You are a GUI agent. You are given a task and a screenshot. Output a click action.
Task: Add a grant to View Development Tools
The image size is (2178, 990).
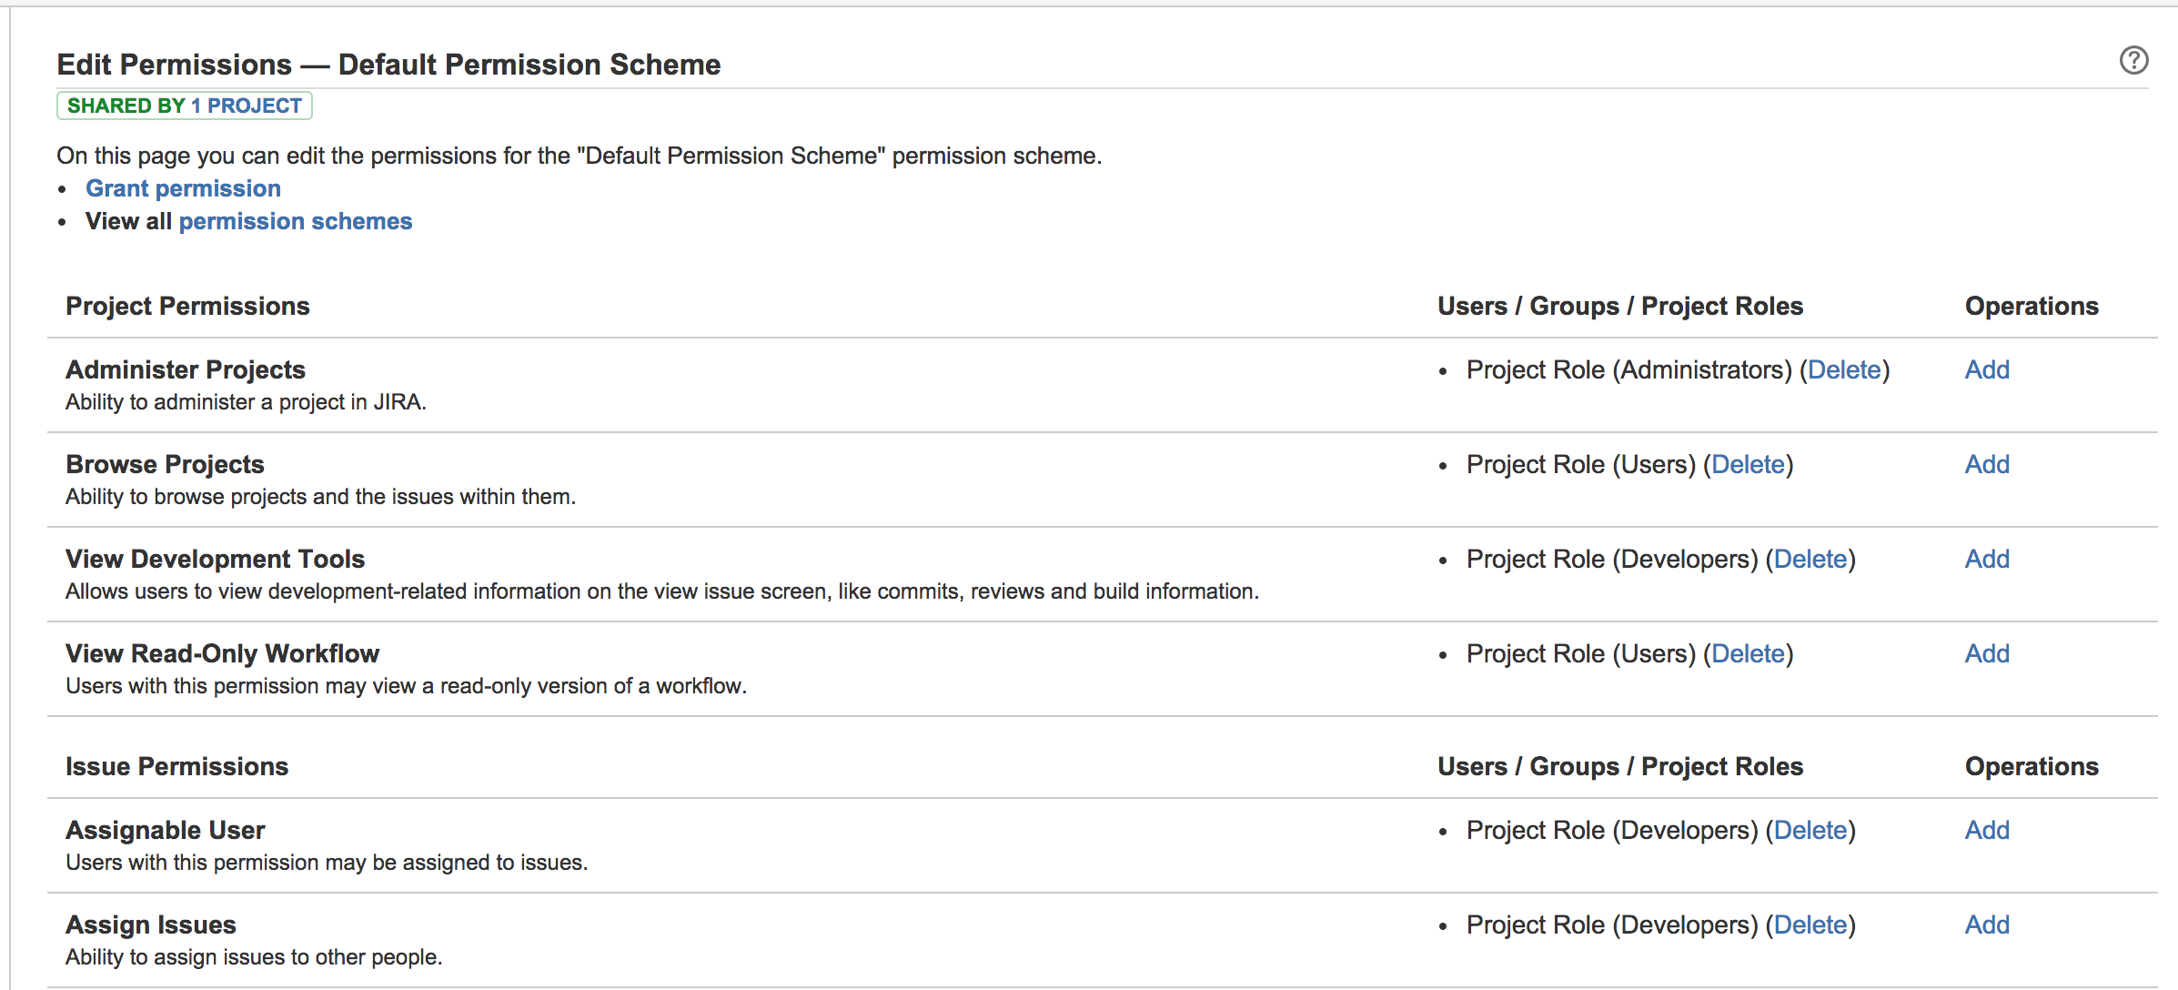(1987, 559)
